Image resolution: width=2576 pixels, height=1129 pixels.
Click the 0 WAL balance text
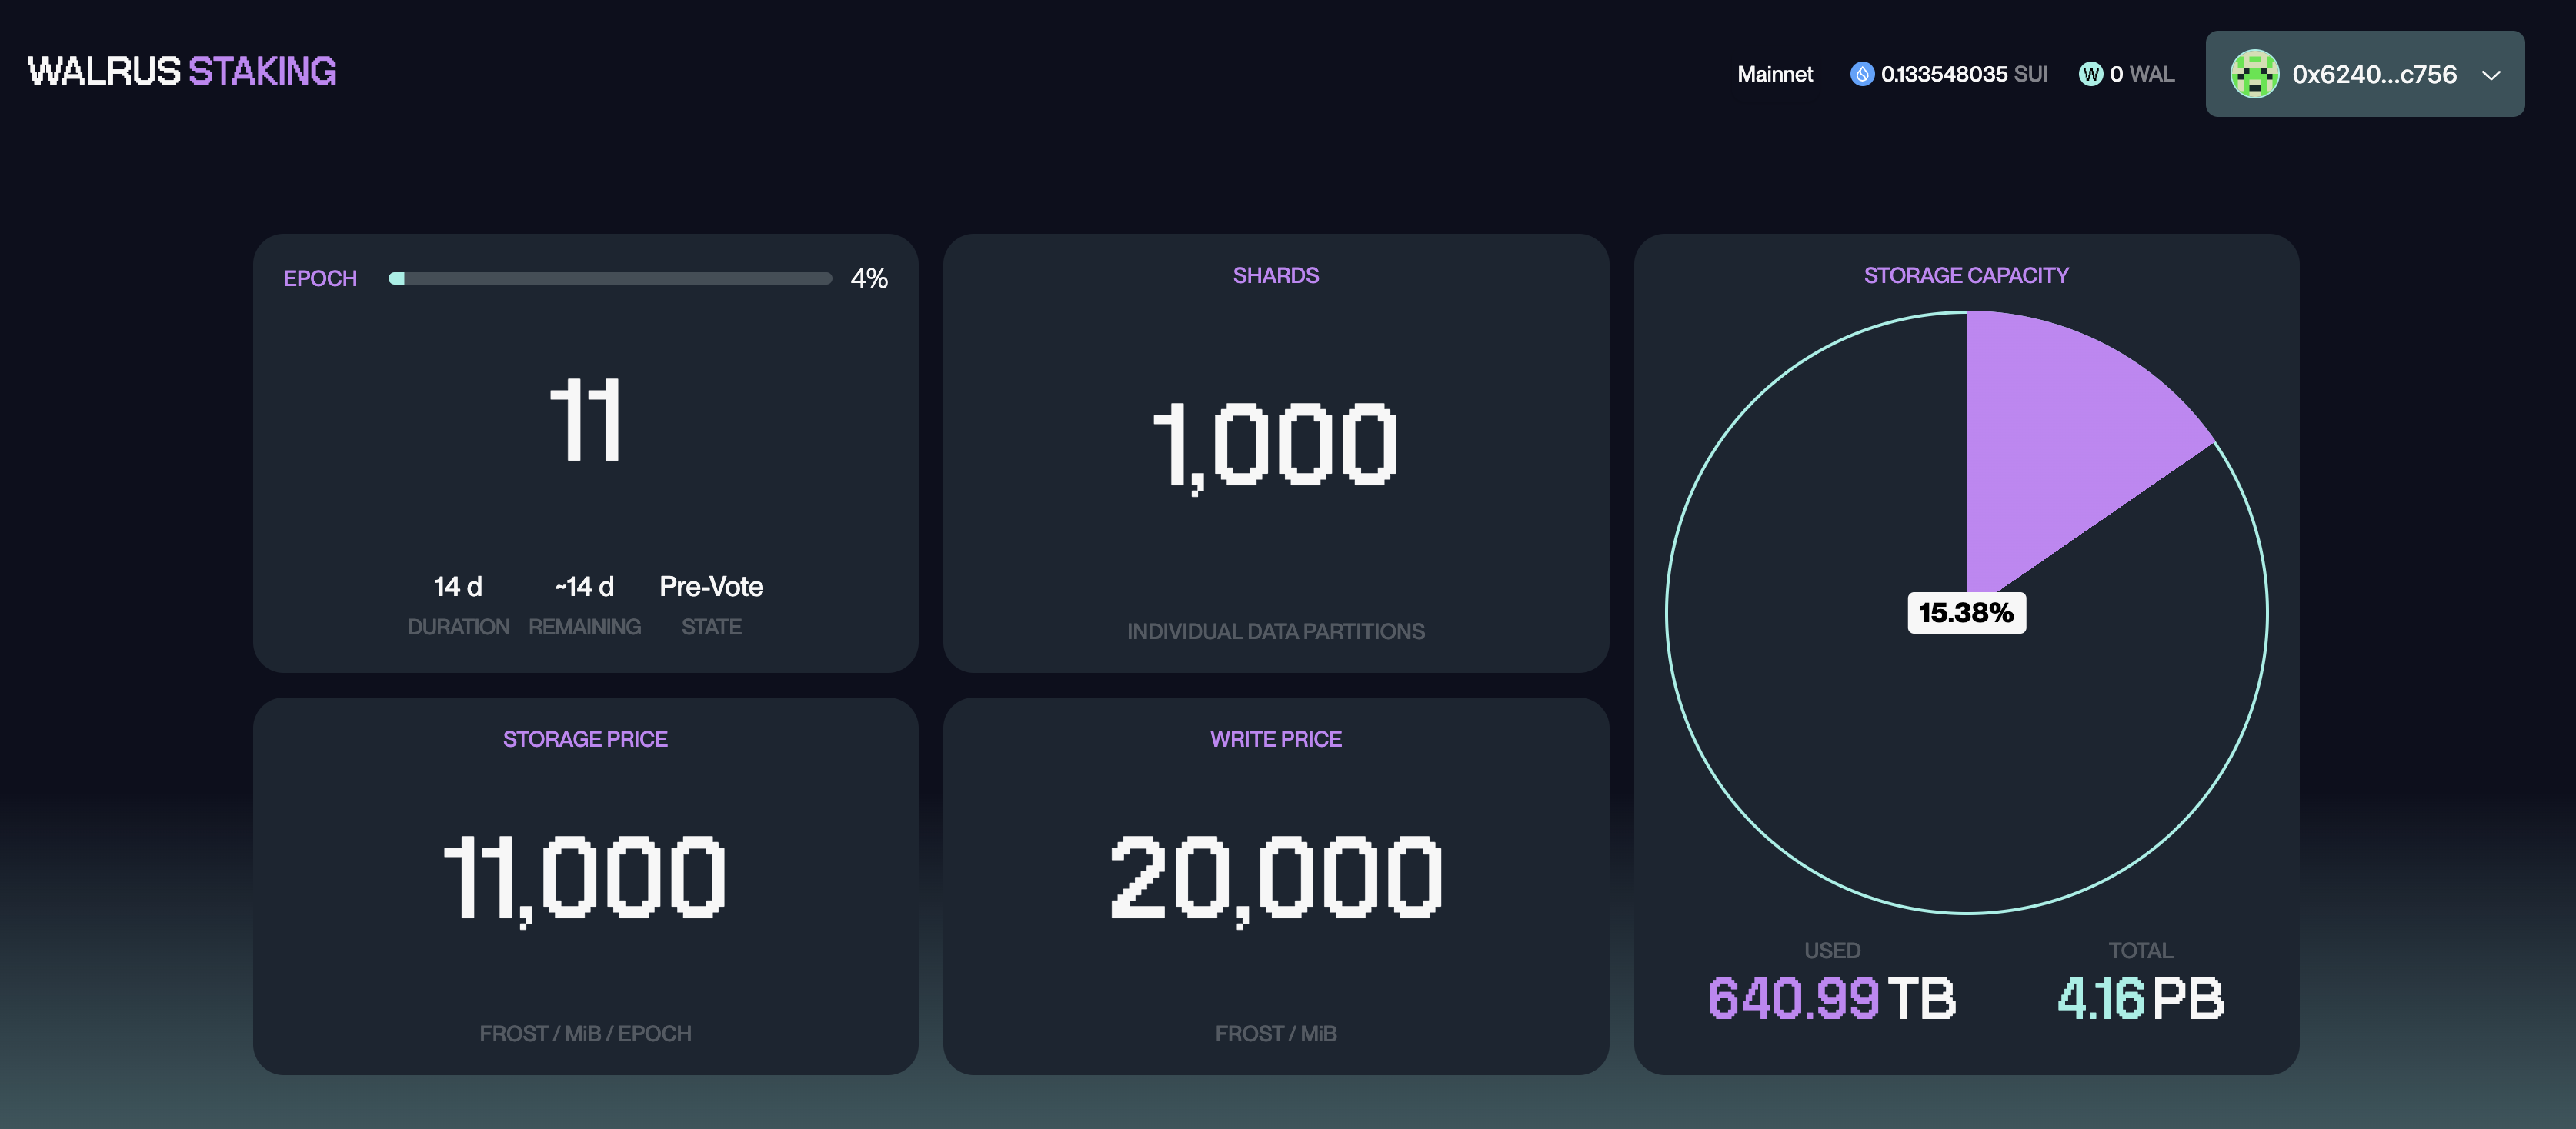point(2141,74)
